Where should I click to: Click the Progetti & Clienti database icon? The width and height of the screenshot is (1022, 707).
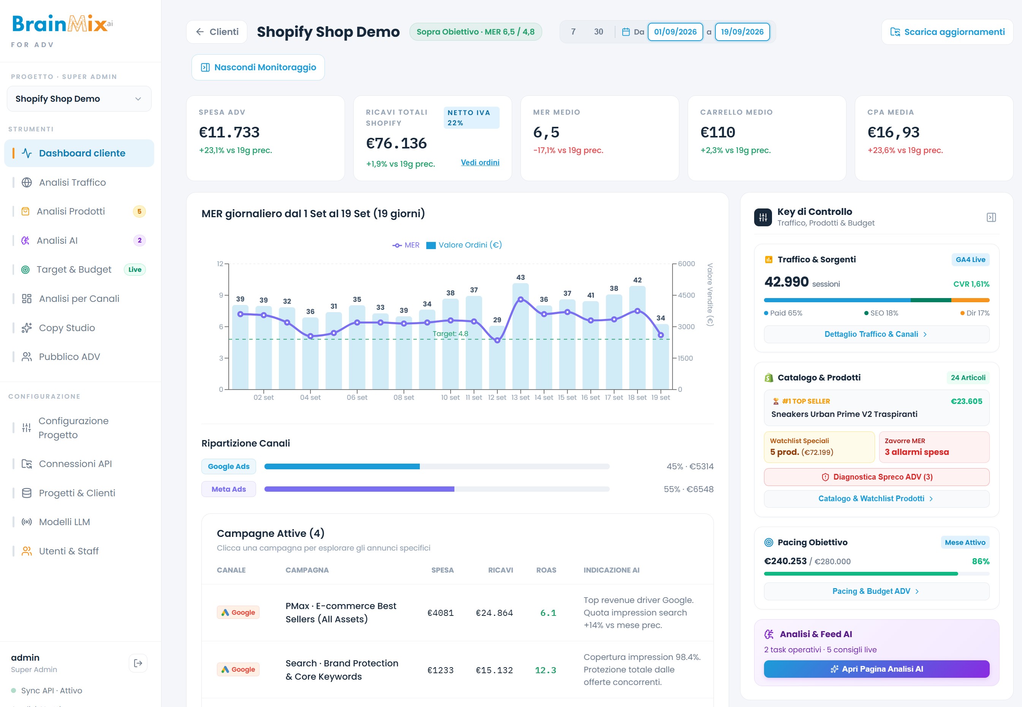[27, 493]
